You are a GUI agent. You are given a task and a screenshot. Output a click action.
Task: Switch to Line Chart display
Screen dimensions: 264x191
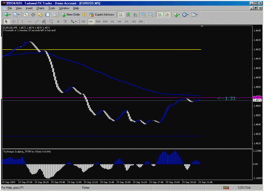click(x=135, y=15)
